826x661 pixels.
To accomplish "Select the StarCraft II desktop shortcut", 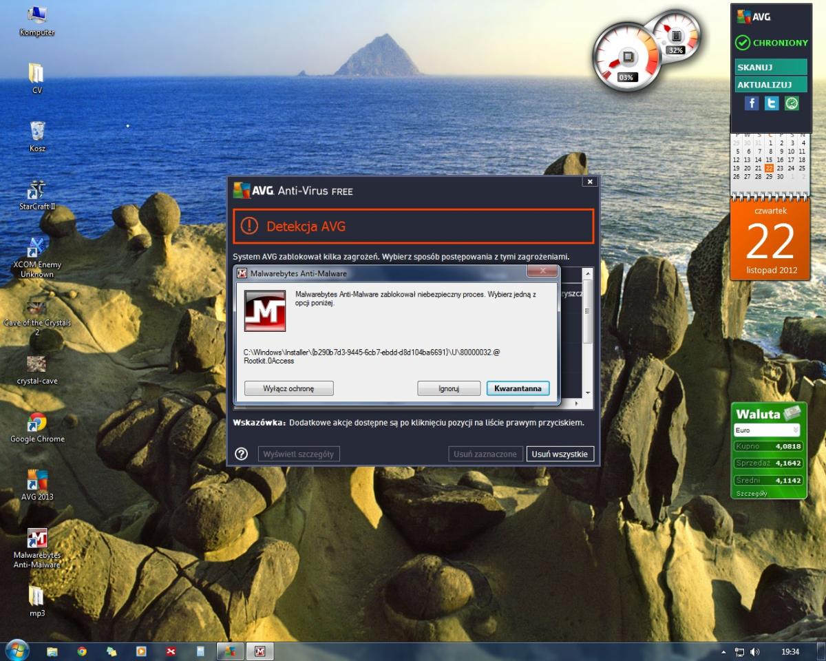I will click(x=37, y=195).
